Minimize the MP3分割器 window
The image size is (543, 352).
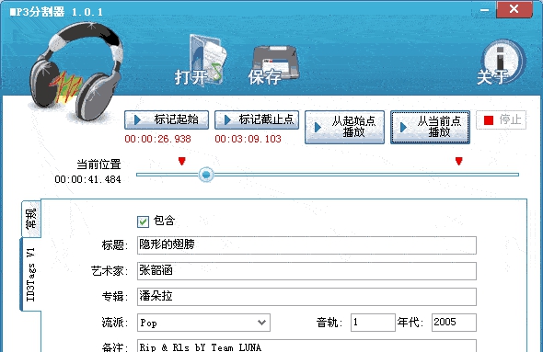(x=485, y=10)
